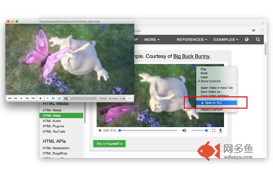The width and height of the screenshot is (273, 170).
Task: Click VLC rewind button
Action: click(15, 98)
